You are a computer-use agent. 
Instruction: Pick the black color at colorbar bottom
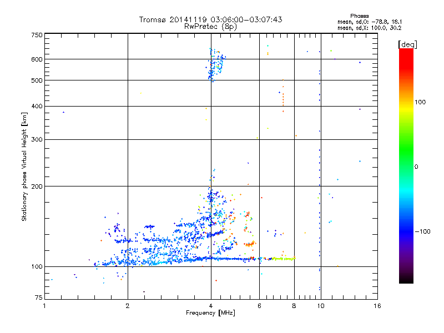pyautogui.click(x=406, y=280)
